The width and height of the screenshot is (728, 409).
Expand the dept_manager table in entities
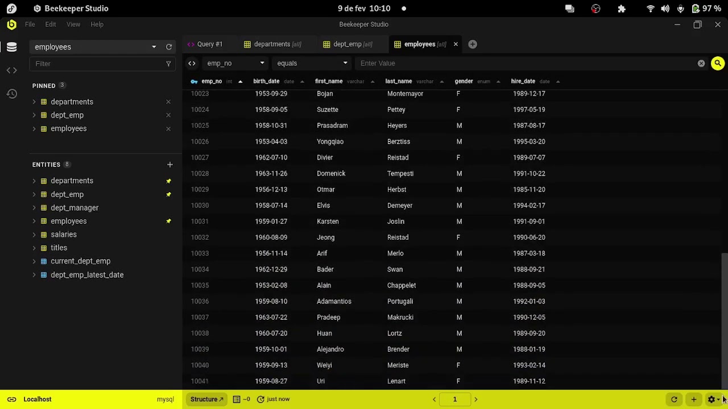click(x=34, y=208)
